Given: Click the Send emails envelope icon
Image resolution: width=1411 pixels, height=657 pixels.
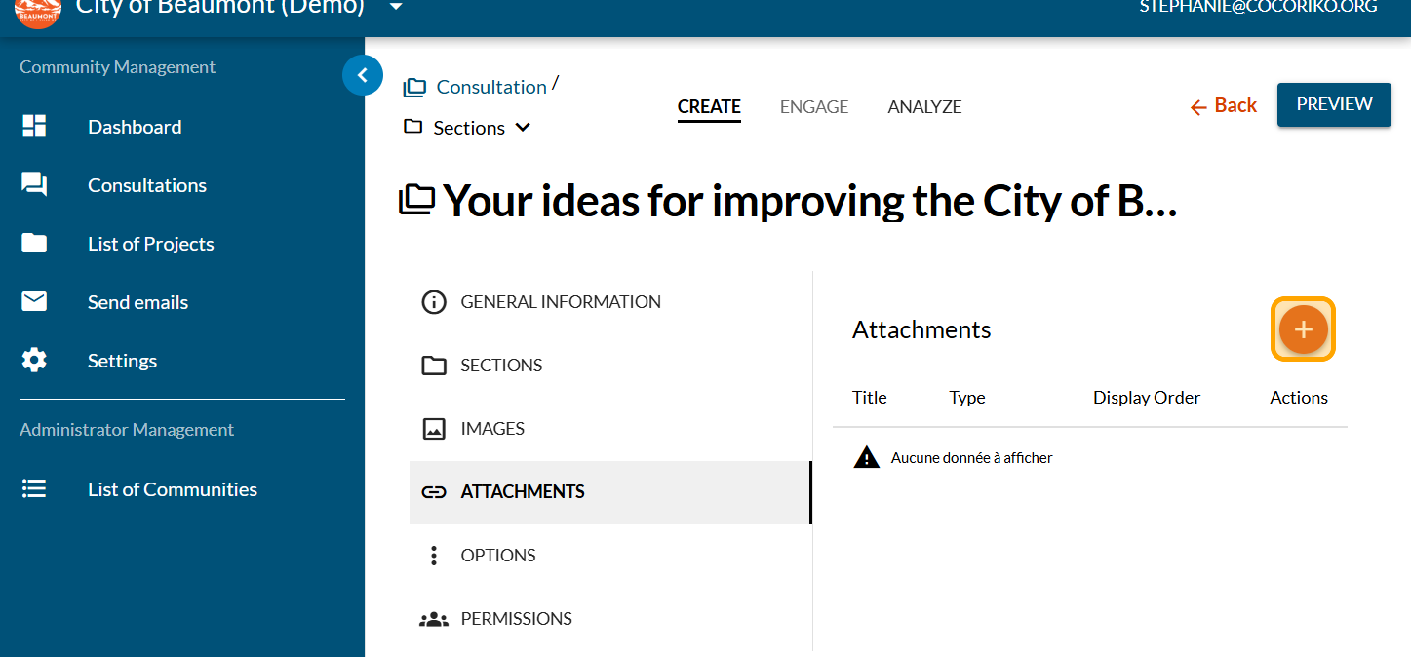Looking at the screenshot, I should click(34, 302).
